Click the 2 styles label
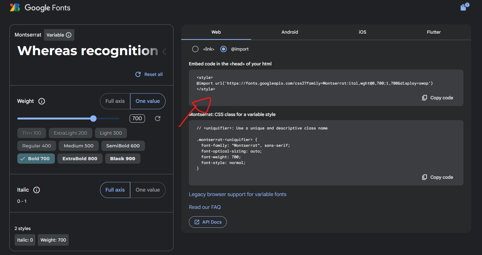This screenshot has height=255, width=482. click(x=23, y=229)
